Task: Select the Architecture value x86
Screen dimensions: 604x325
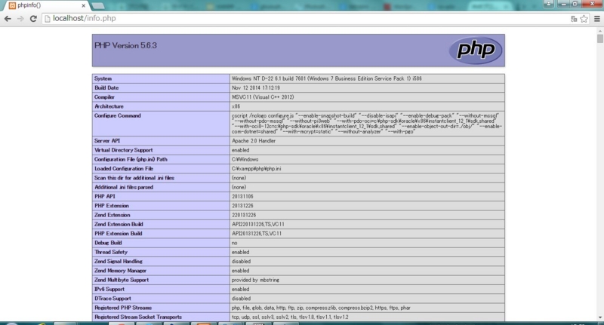Action: [x=236, y=106]
